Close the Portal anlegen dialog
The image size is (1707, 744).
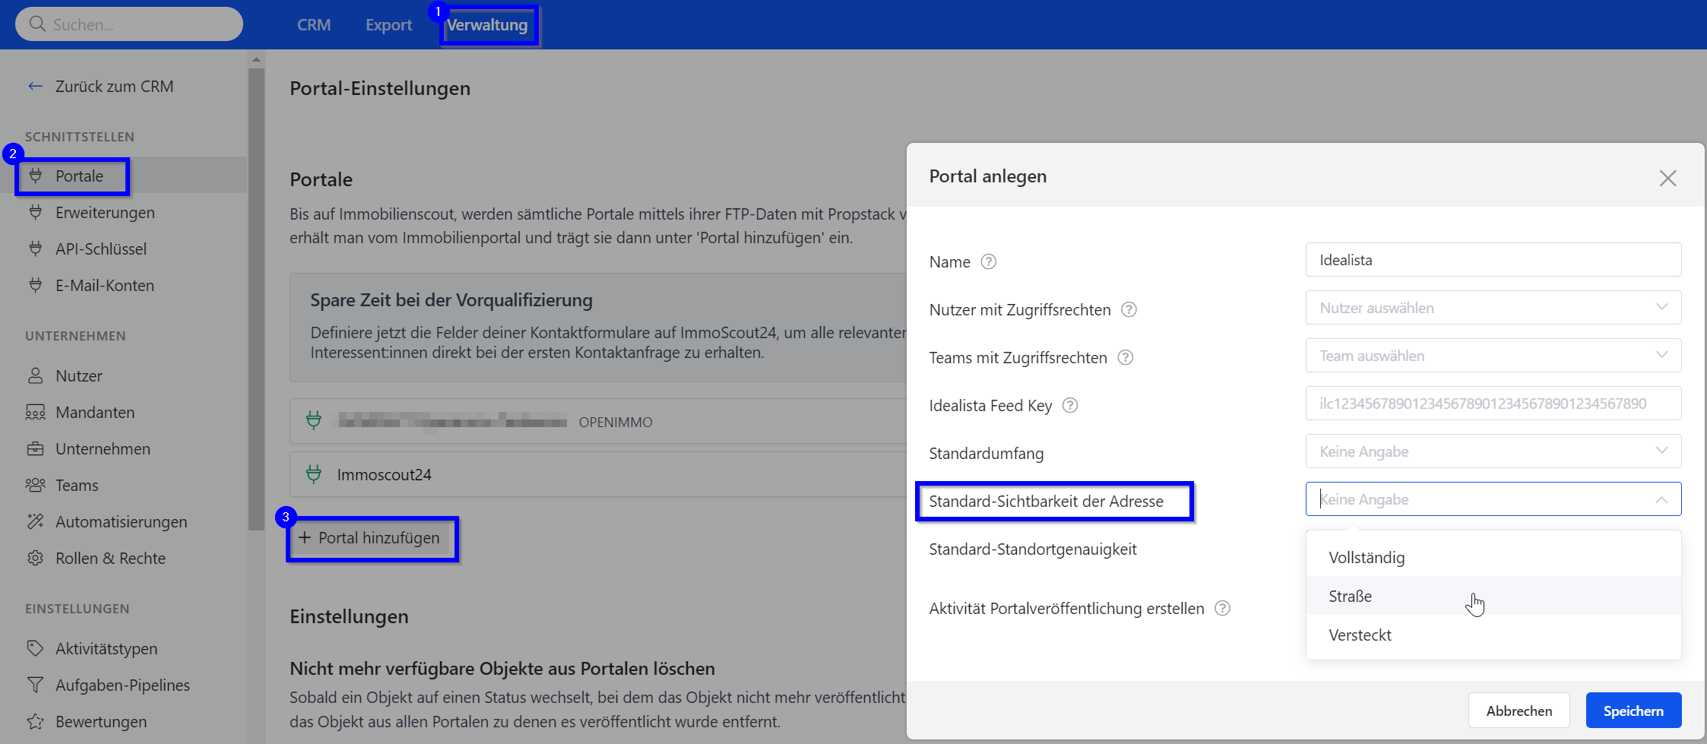coord(1667,179)
